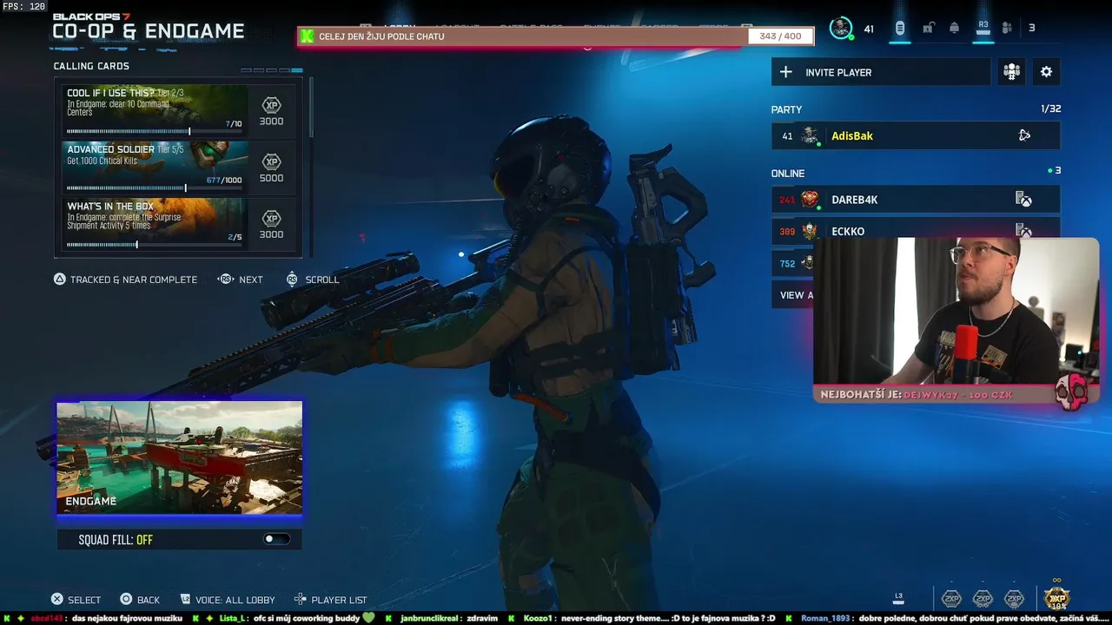Click the 343 / 400 stream goal counter
Screen dimensions: 1112x625
tap(780, 36)
